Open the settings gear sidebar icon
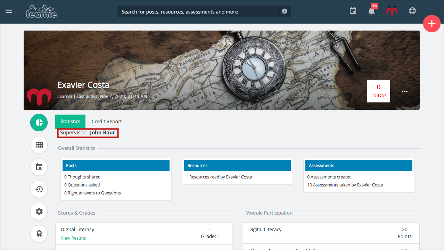Image resolution: width=444 pixels, height=250 pixels. pos(39,211)
